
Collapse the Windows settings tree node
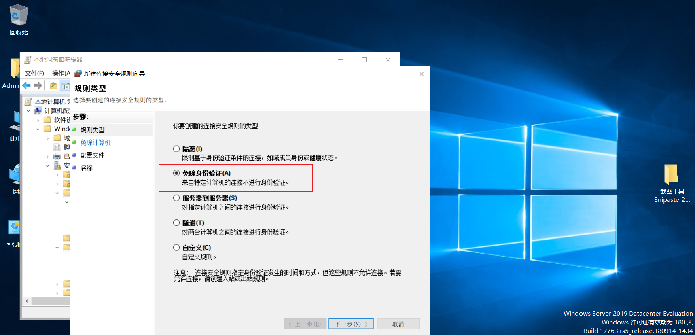point(38,129)
